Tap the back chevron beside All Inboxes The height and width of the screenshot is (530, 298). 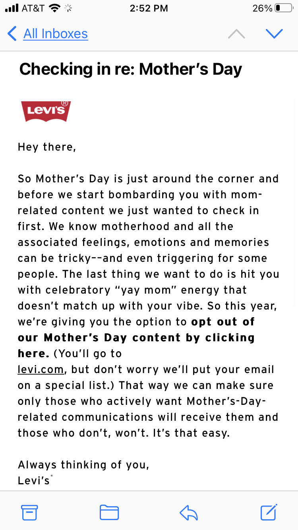(12, 34)
